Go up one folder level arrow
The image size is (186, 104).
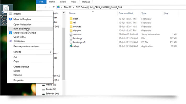pyautogui.click(x=54, y=7)
